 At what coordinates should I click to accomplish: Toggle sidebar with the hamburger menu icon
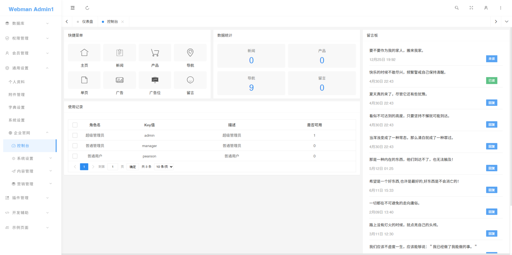coord(73,8)
